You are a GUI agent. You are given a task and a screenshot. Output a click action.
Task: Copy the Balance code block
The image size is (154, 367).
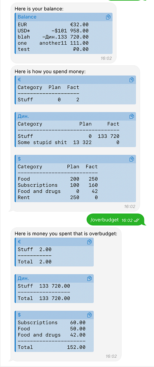108,17
